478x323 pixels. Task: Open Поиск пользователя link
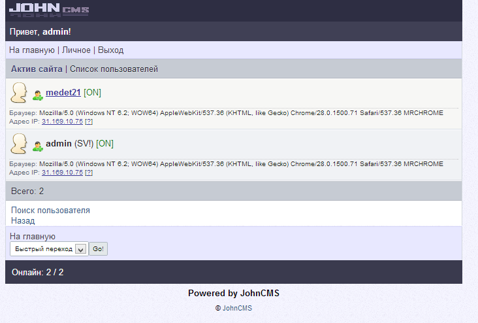click(x=50, y=211)
